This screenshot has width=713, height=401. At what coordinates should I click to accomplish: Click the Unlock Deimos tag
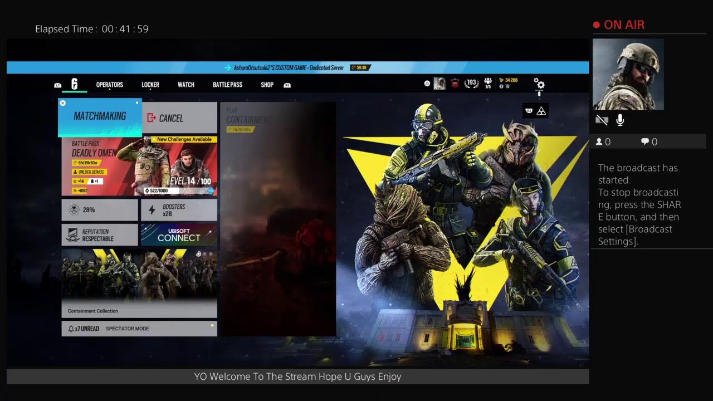point(89,172)
